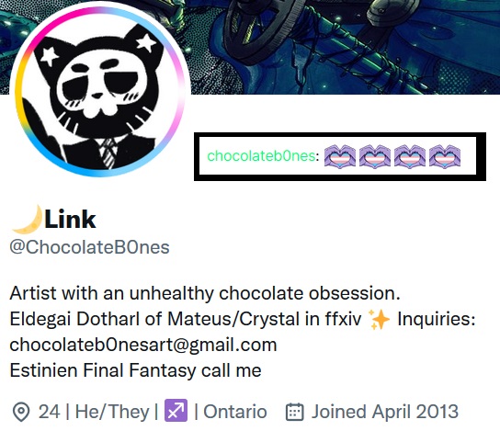Click the display name Link
Screen dimensions: 500x431
(70, 220)
